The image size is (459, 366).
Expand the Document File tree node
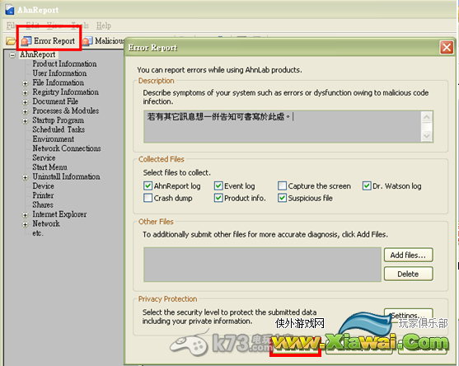pyautogui.click(x=26, y=102)
